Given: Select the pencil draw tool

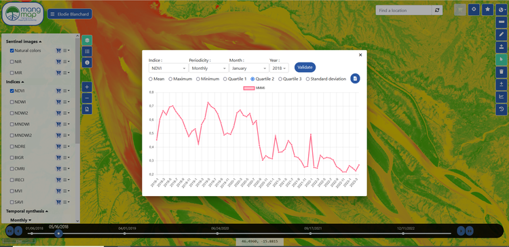Looking at the screenshot, I should (x=502, y=34).
